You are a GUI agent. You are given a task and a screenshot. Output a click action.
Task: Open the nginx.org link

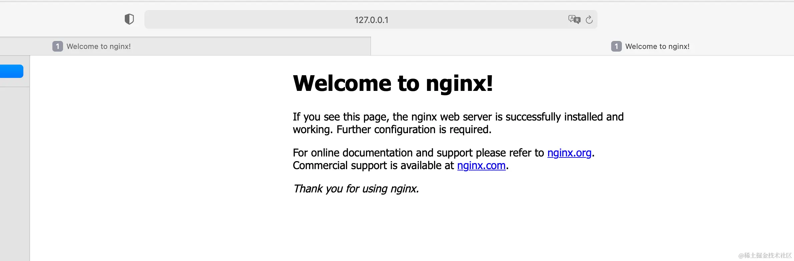tap(569, 153)
